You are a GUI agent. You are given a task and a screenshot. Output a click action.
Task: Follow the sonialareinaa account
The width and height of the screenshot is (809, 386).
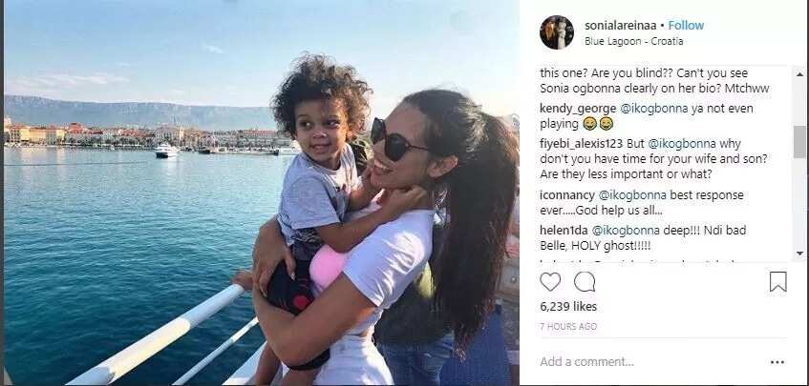click(x=686, y=25)
